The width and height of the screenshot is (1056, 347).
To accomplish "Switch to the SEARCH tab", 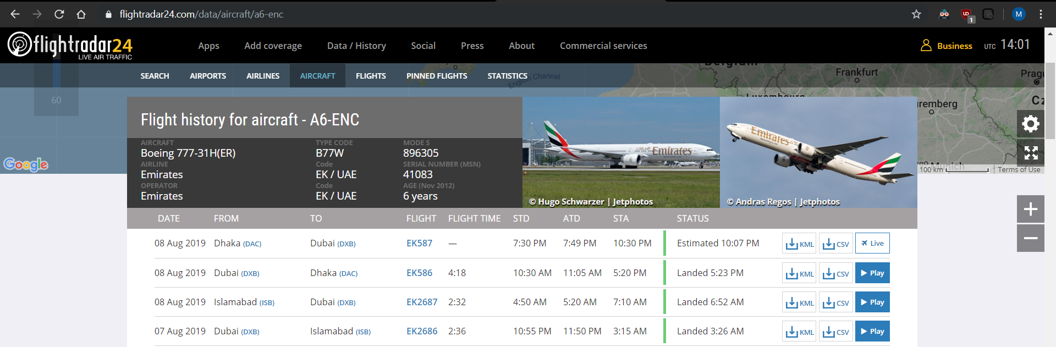I will click(155, 76).
